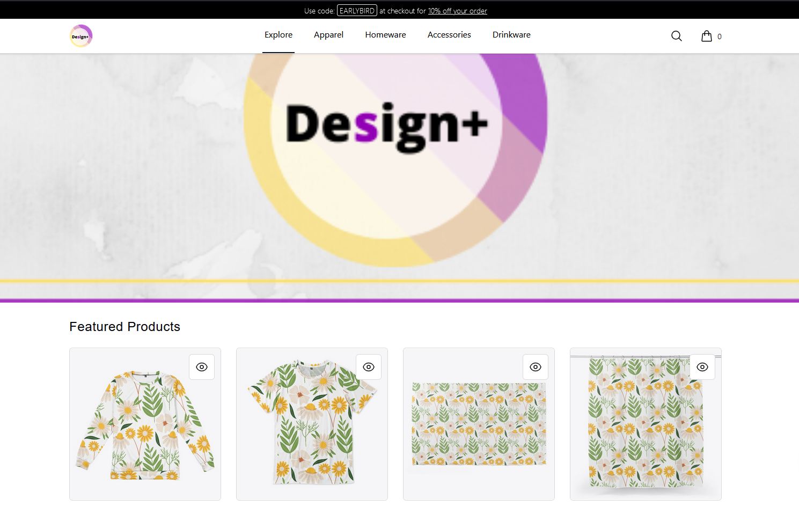The height and width of the screenshot is (507, 799).
Task: Open the floral towel product image
Action: pyautogui.click(x=479, y=424)
